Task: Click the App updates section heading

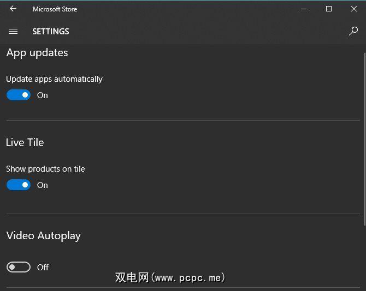Action: pyautogui.click(x=37, y=53)
